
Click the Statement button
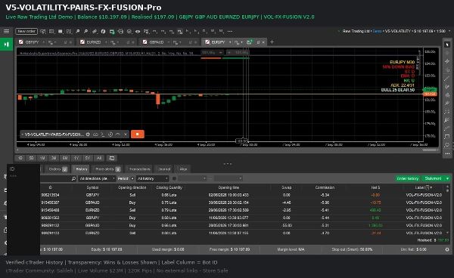[433, 178]
